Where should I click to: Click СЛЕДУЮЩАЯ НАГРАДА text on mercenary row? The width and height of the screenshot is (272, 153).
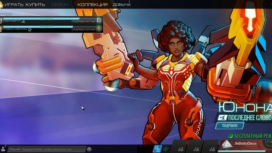click(83, 29)
